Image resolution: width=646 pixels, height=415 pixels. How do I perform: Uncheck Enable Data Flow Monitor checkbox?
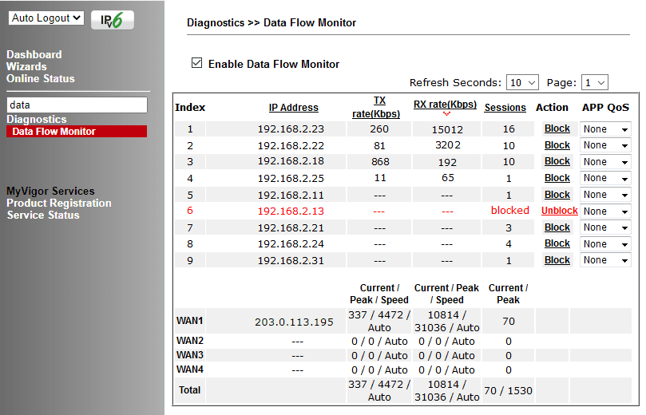[197, 64]
